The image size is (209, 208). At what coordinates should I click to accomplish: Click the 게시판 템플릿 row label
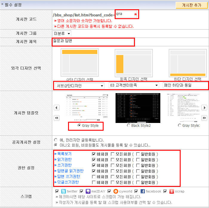click(26, 113)
